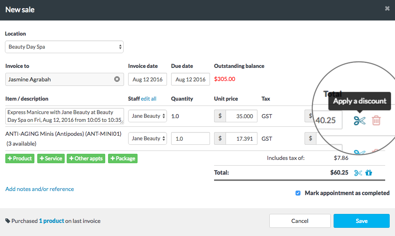Apply a discount to the Express Manicure line

pos(359,121)
